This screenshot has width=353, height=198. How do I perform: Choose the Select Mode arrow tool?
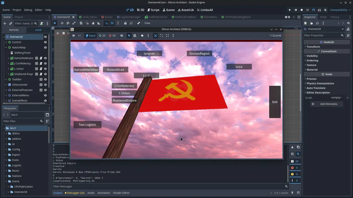(55, 23)
